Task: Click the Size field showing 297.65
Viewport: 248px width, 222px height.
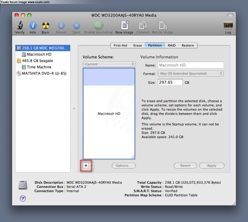Action: 170,82
